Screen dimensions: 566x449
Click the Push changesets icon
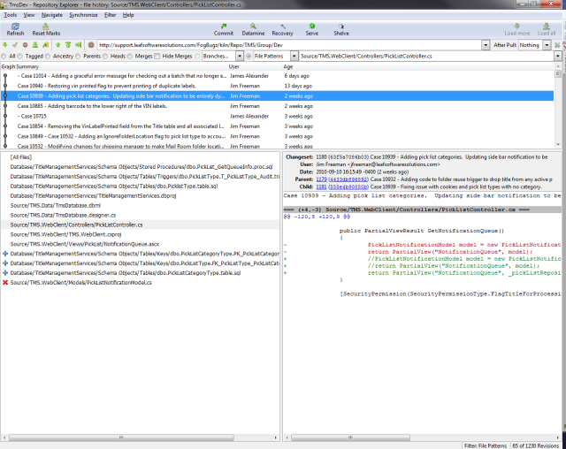(68, 45)
